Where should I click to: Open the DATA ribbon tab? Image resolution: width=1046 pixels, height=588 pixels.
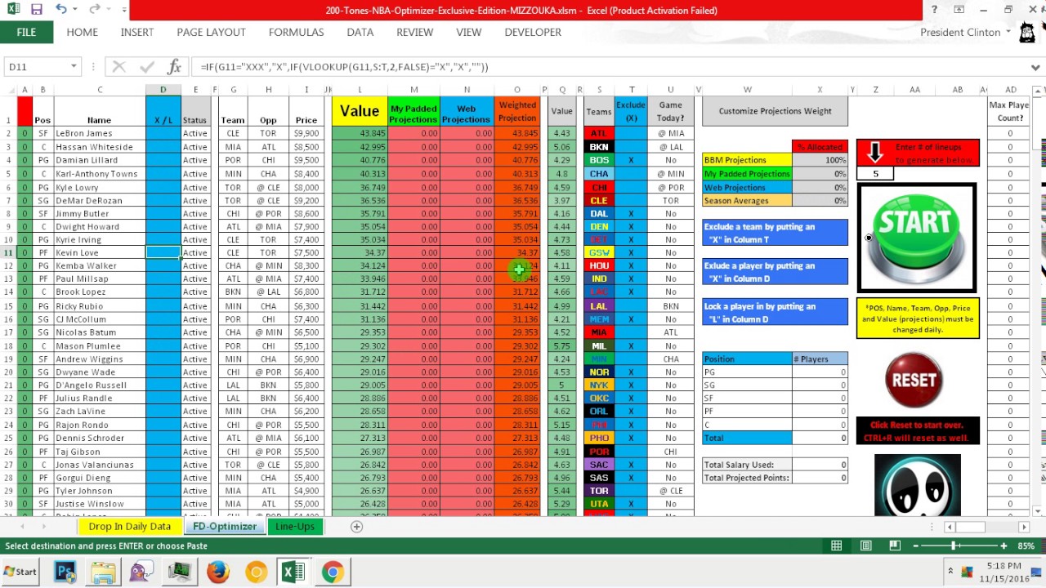[360, 32]
